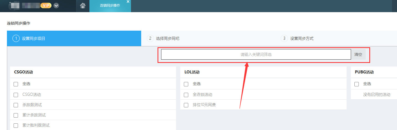Screen dimensions: 397x130
Task: Click the 没有启用的活动 text
Action: click(x=377, y=94)
